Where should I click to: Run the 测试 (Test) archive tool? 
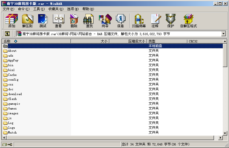(43, 21)
